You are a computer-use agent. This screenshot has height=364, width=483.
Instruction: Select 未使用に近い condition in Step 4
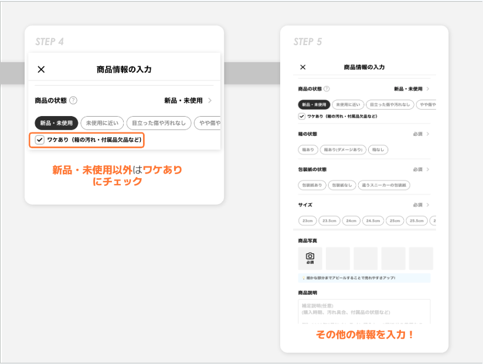(x=102, y=123)
